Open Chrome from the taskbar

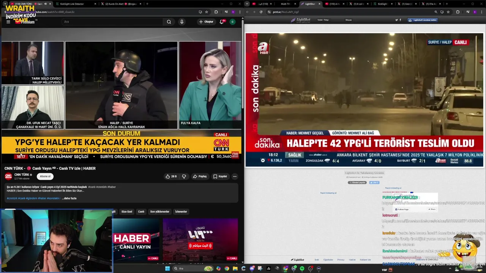227,268
